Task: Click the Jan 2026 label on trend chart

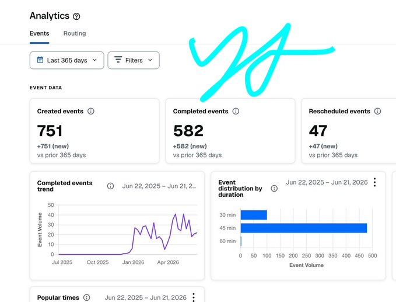Action: tap(133, 262)
